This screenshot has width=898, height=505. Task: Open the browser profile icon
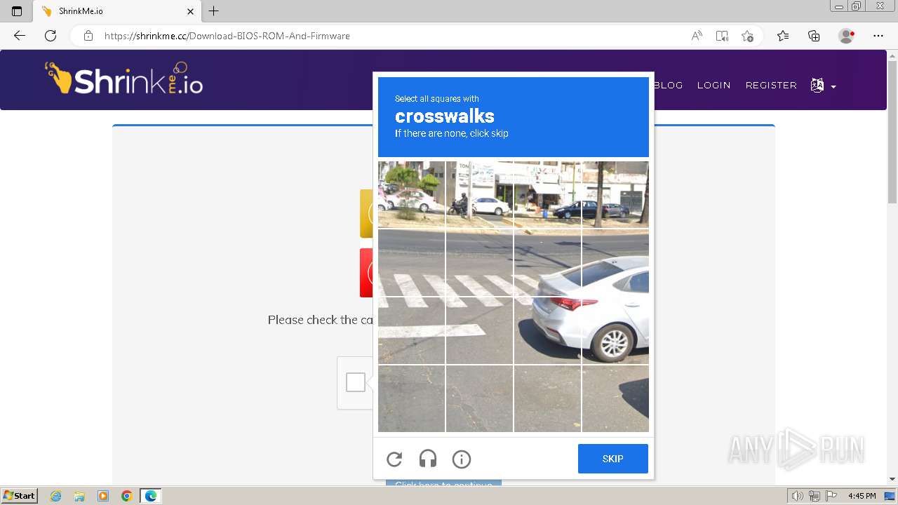tap(847, 36)
